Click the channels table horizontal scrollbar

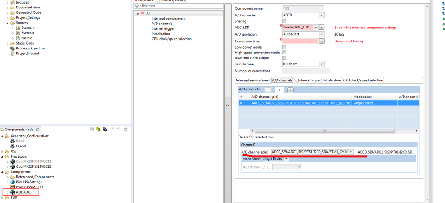point(325,131)
